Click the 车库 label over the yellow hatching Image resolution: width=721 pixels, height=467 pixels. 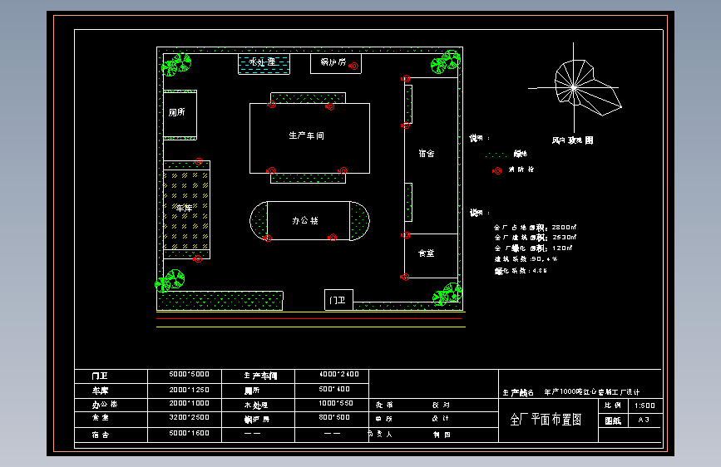pos(184,209)
